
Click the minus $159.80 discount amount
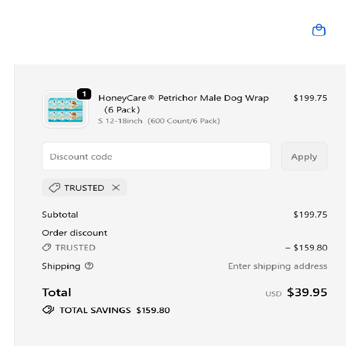click(306, 248)
